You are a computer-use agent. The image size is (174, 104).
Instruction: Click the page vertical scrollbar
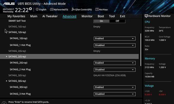(141, 50)
